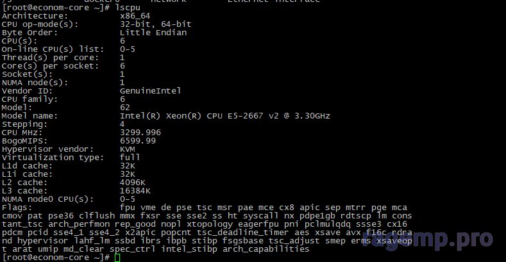Click the tsc_deadline_timer flag
Viewport: 506px width, 262px height.
coord(242,233)
